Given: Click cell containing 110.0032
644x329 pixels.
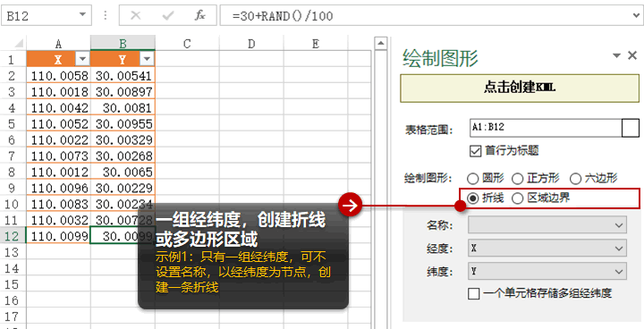Looking at the screenshot, I should 58,220.
